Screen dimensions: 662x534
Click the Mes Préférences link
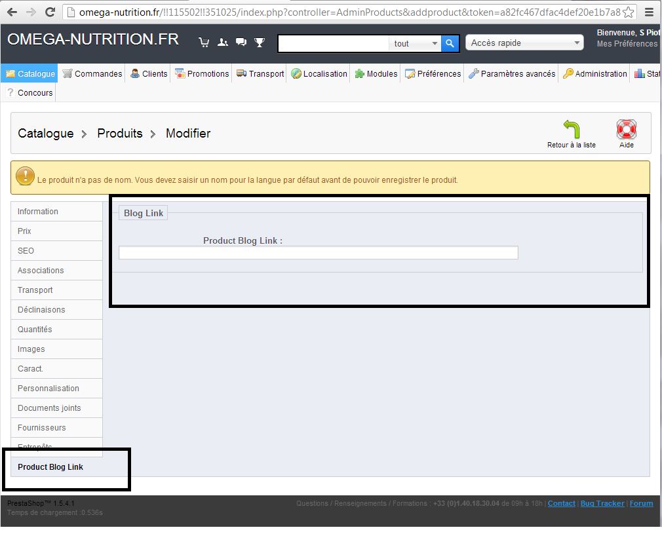[x=627, y=43]
